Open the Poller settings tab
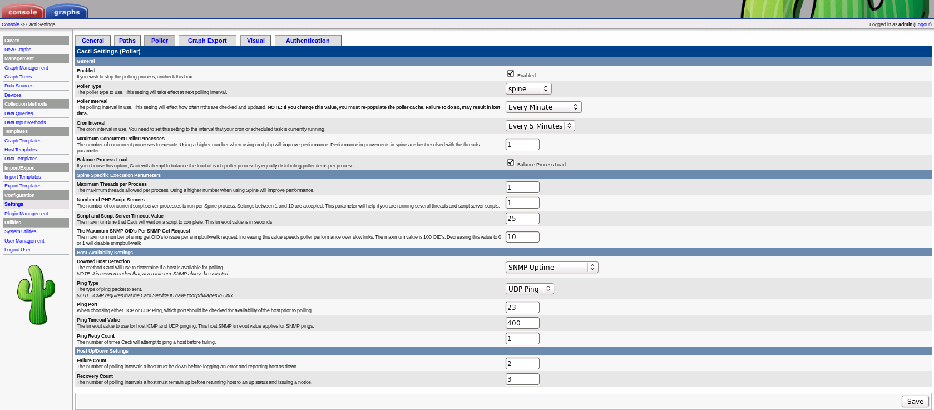Screen dimensions: 934x410 point(160,41)
